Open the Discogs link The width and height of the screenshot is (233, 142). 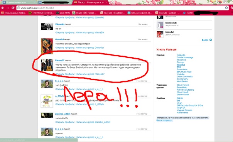181,62
